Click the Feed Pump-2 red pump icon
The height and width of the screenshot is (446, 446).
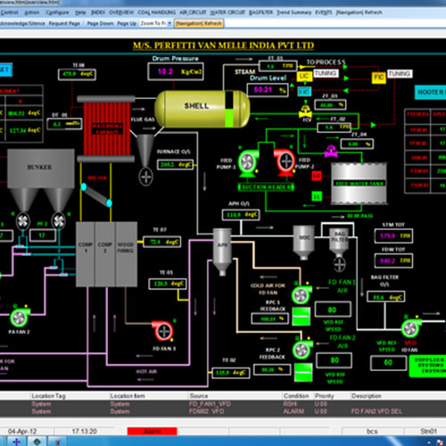[285, 161]
